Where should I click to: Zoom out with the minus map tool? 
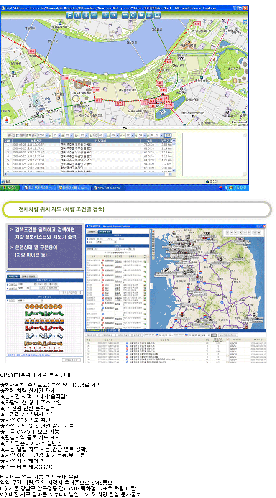click(x=94, y=15)
